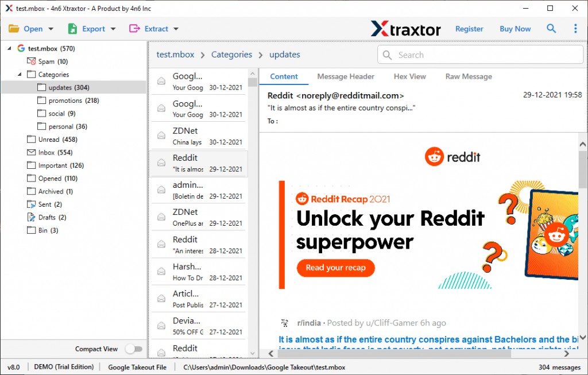Click the Xtraxtor logo in the toolbar
This screenshot has width=588, height=375.
click(406, 29)
